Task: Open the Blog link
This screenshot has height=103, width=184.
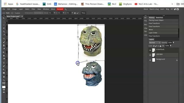Action: (x=167, y=9)
